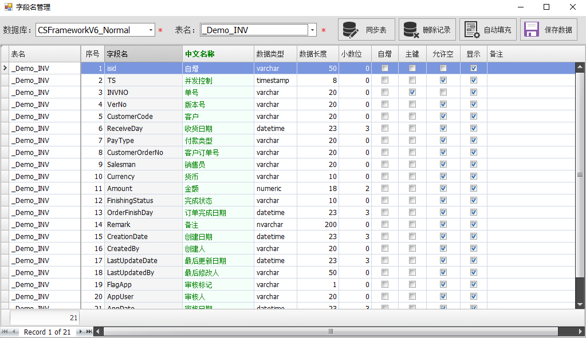This screenshot has width=586, height=338.
Task: Save data with the 保存数据 floppy button
Action: click(548, 30)
